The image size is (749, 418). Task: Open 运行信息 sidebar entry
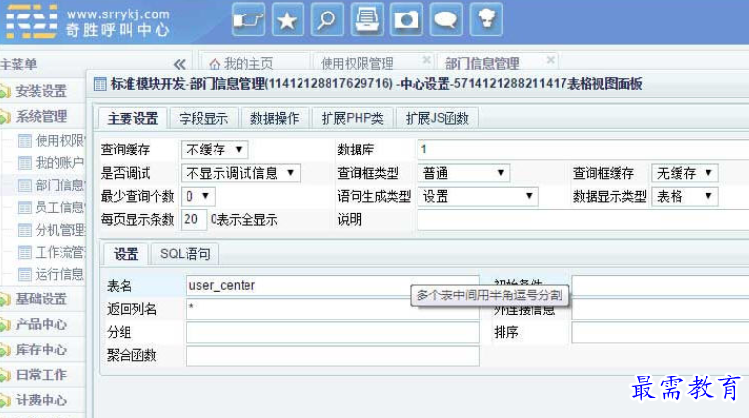(50, 274)
